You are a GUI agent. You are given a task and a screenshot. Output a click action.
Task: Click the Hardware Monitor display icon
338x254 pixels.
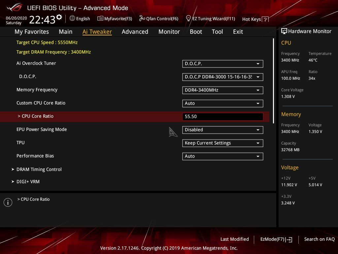(x=284, y=31)
